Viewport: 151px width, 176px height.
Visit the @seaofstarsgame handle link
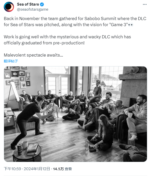pyautogui.click(x=33, y=9)
